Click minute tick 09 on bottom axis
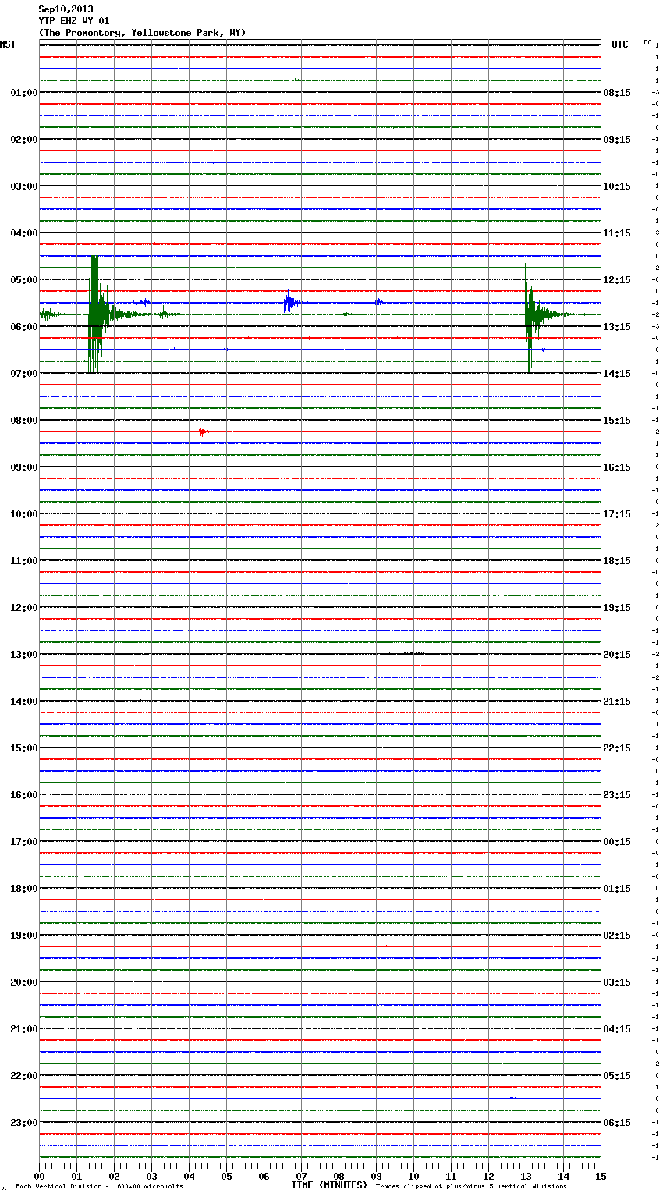Screen dimensions: 663x1197 (376, 1176)
